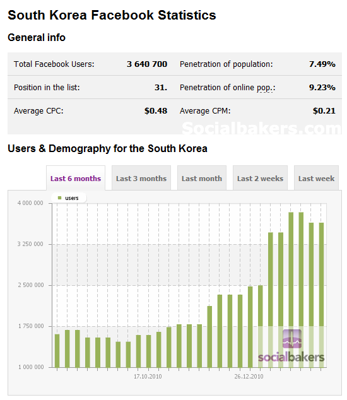Image resolution: width=347 pixels, height=400 pixels.
Task: Click the 3 640 700 total users value
Action: coord(147,64)
